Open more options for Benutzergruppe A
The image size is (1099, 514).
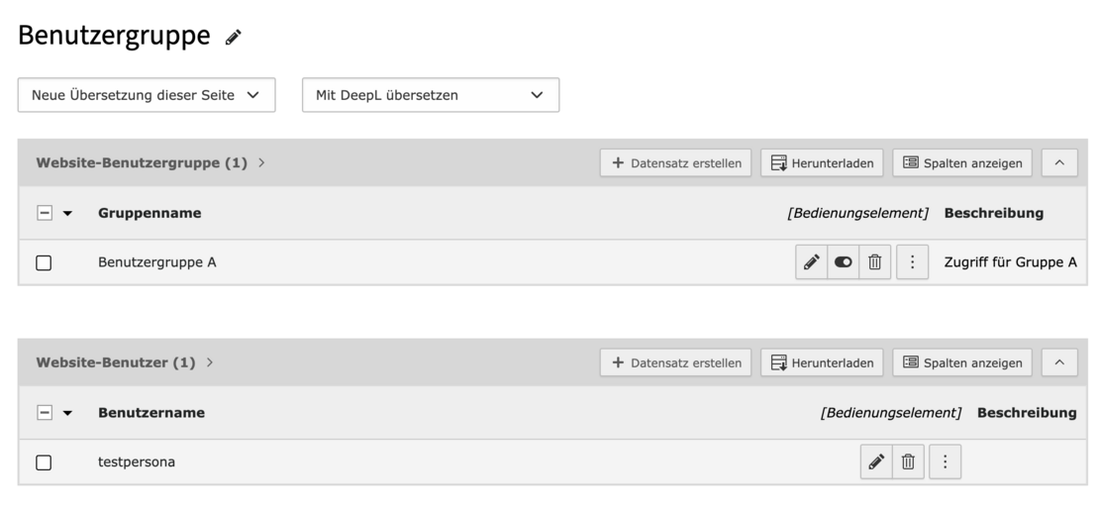point(912,262)
